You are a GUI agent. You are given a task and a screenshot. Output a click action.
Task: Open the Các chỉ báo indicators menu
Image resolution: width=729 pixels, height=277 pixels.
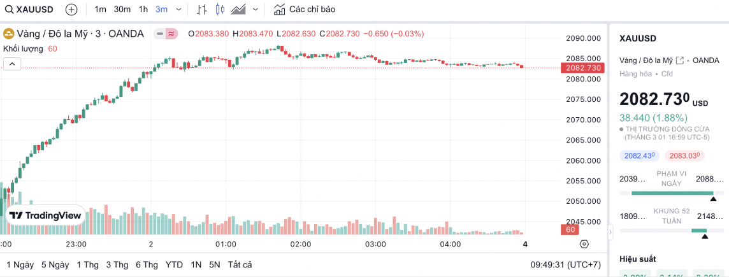coord(304,10)
